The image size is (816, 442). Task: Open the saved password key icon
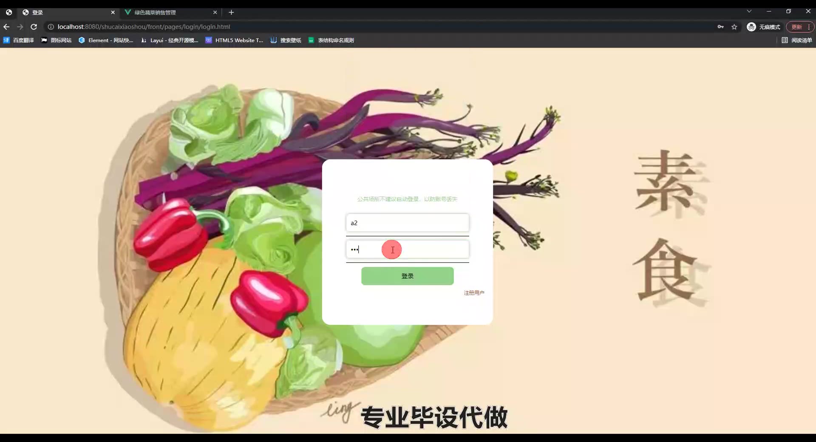click(x=720, y=27)
